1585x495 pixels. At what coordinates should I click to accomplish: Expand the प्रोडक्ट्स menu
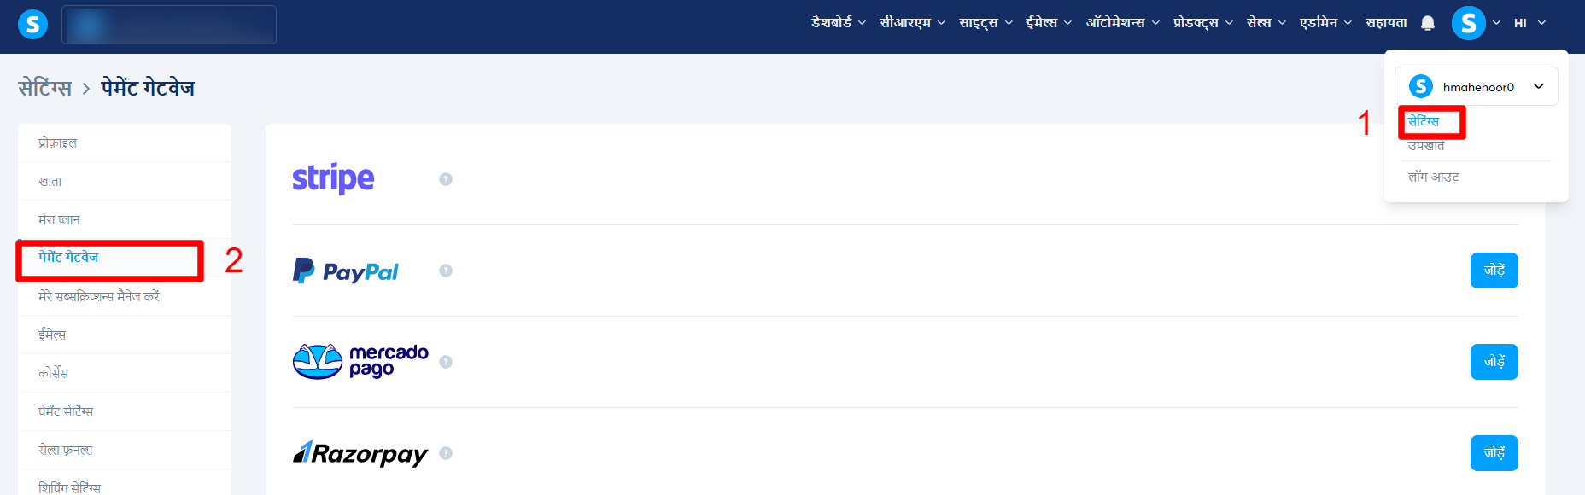click(x=1202, y=23)
